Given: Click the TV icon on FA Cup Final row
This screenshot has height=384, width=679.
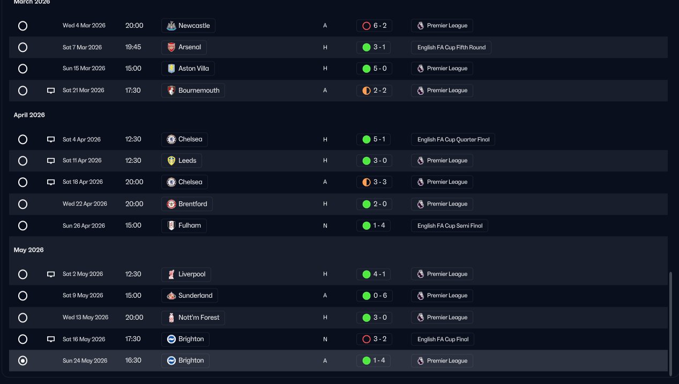Looking at the screenshot, I should (51, 339).
